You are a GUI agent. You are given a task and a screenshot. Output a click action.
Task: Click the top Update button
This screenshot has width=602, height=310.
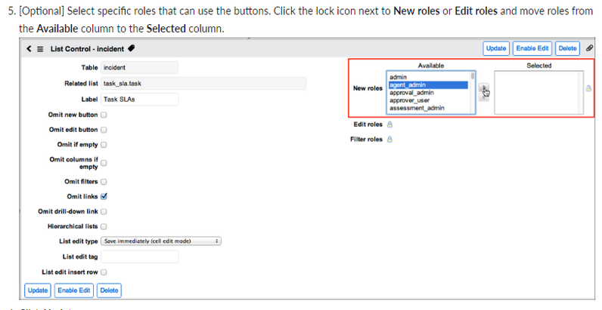496,48
